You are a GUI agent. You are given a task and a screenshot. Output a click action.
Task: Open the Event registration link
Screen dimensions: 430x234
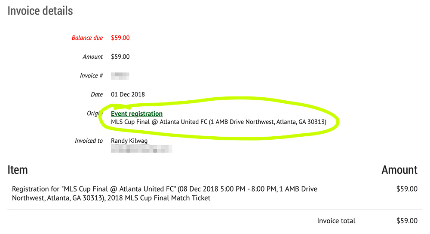pos(137,114)
